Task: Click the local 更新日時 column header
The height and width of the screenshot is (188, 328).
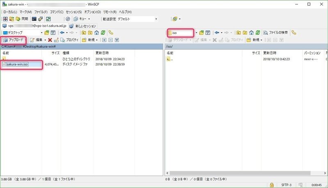Action: [114, 53]
